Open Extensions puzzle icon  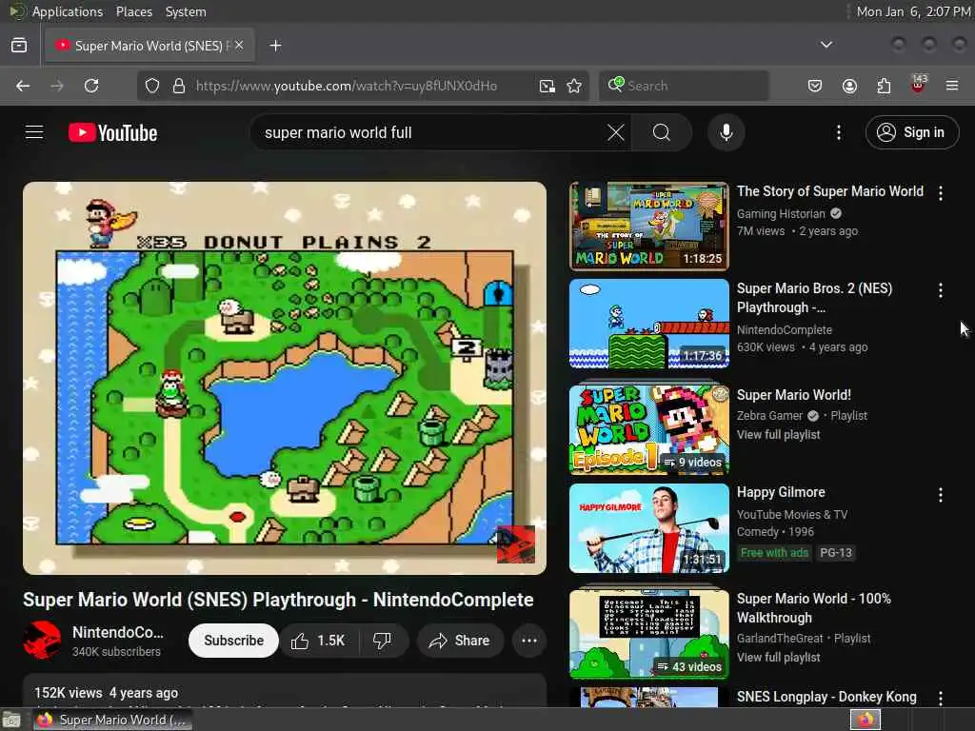pos(884,86)
